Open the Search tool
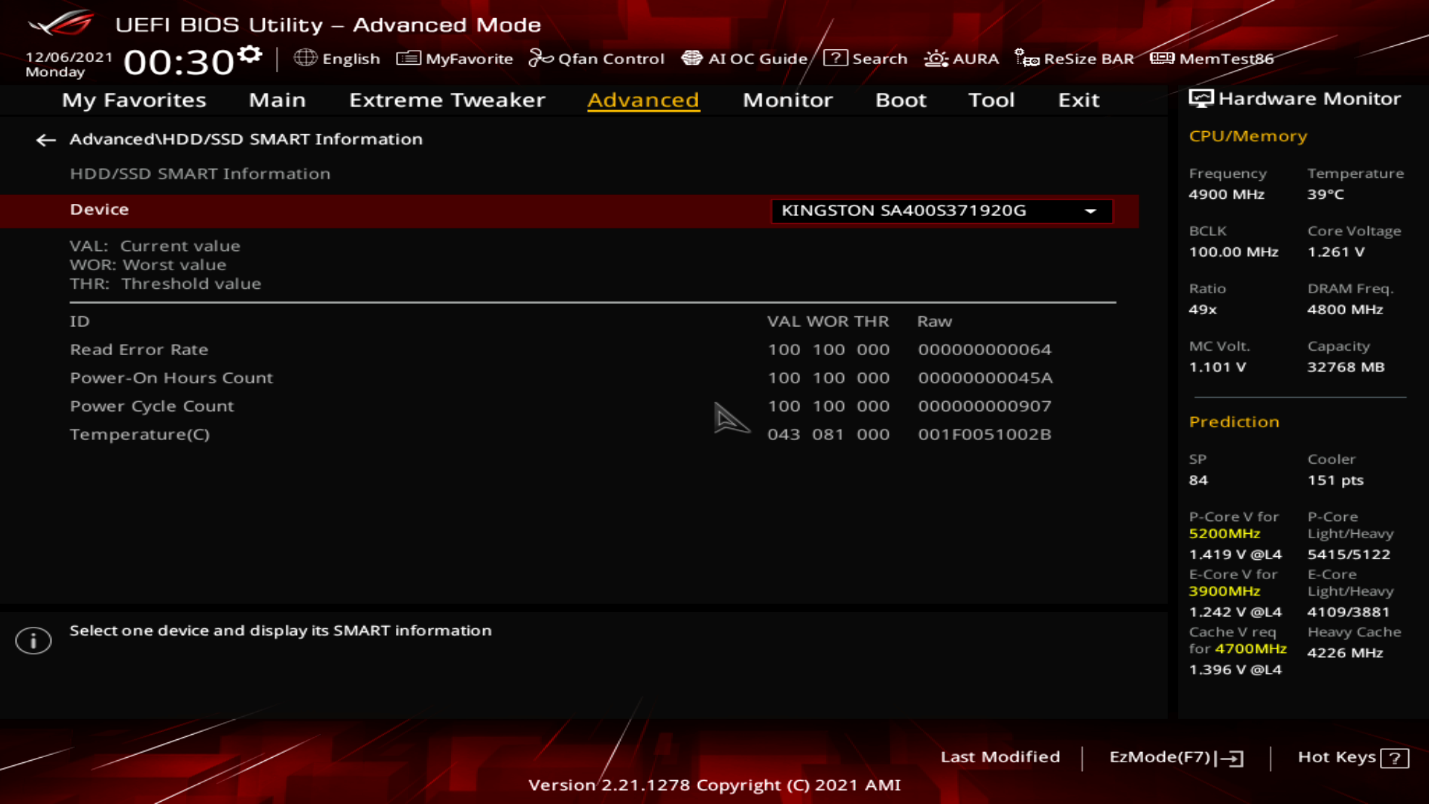The width and height of the screenshot is (1429, 804). point(865,58)
